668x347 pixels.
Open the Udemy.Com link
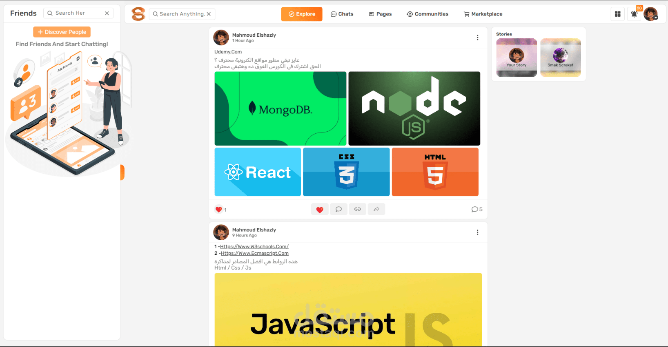tap(228, 52)
